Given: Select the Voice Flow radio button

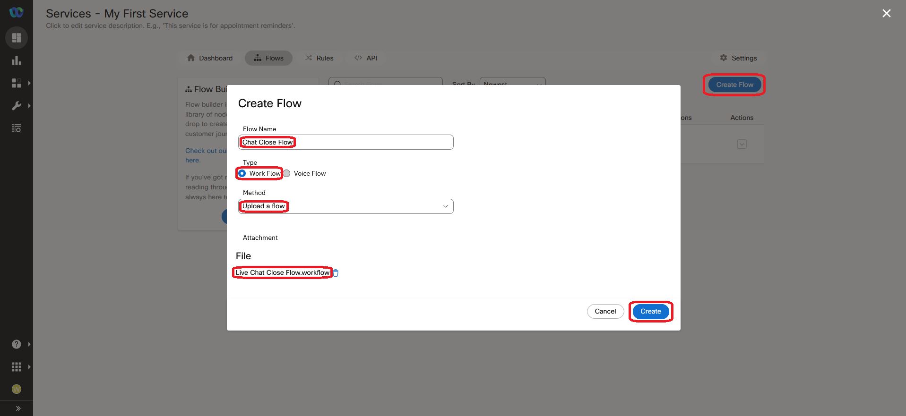Looking at the screenshot, I should point(286,173).
